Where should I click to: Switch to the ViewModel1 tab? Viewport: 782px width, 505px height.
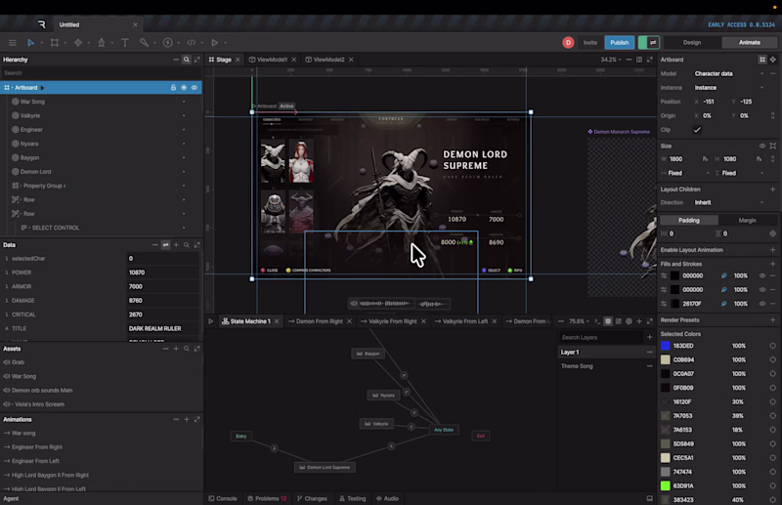pos(273,60)
